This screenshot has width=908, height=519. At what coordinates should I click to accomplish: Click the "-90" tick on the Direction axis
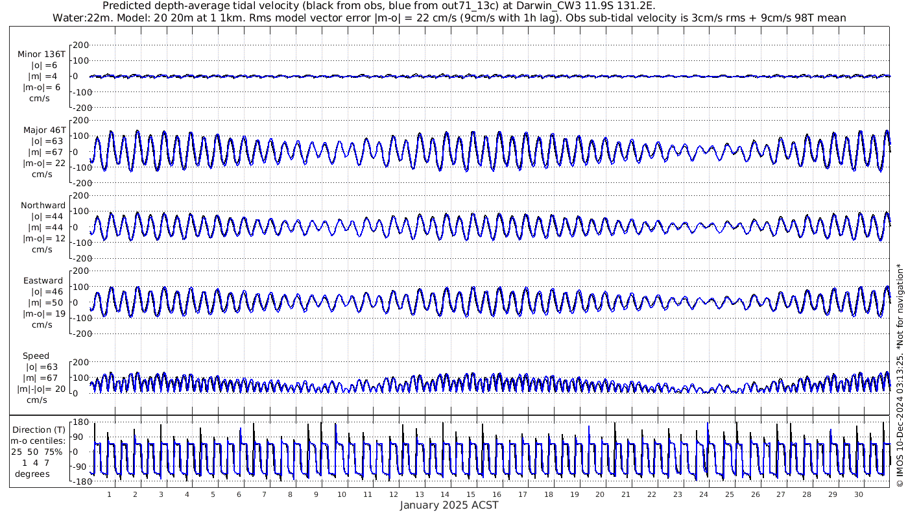click(80, 467)
